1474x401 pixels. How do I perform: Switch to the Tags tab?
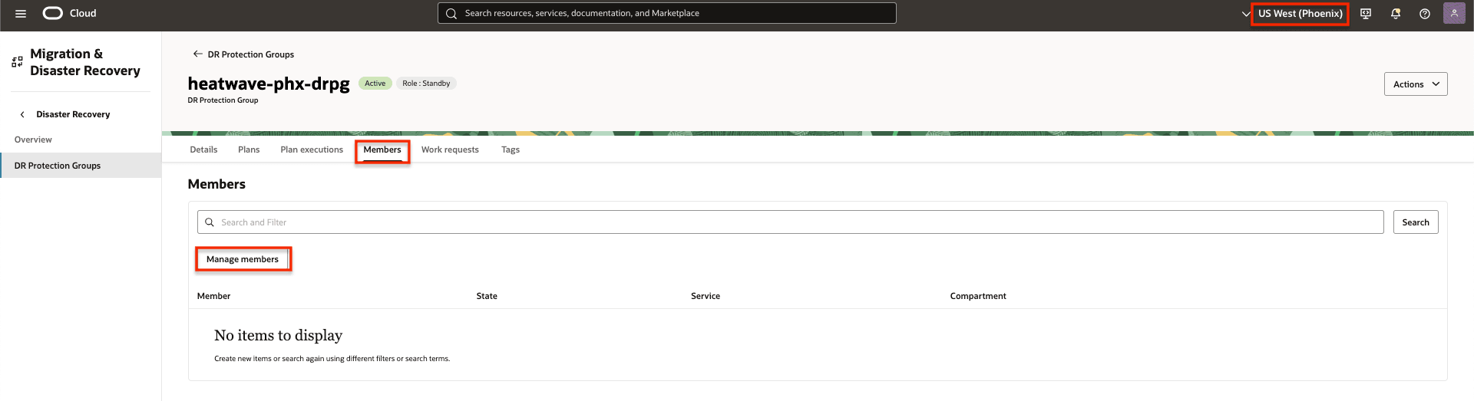[x=511, y=150]
